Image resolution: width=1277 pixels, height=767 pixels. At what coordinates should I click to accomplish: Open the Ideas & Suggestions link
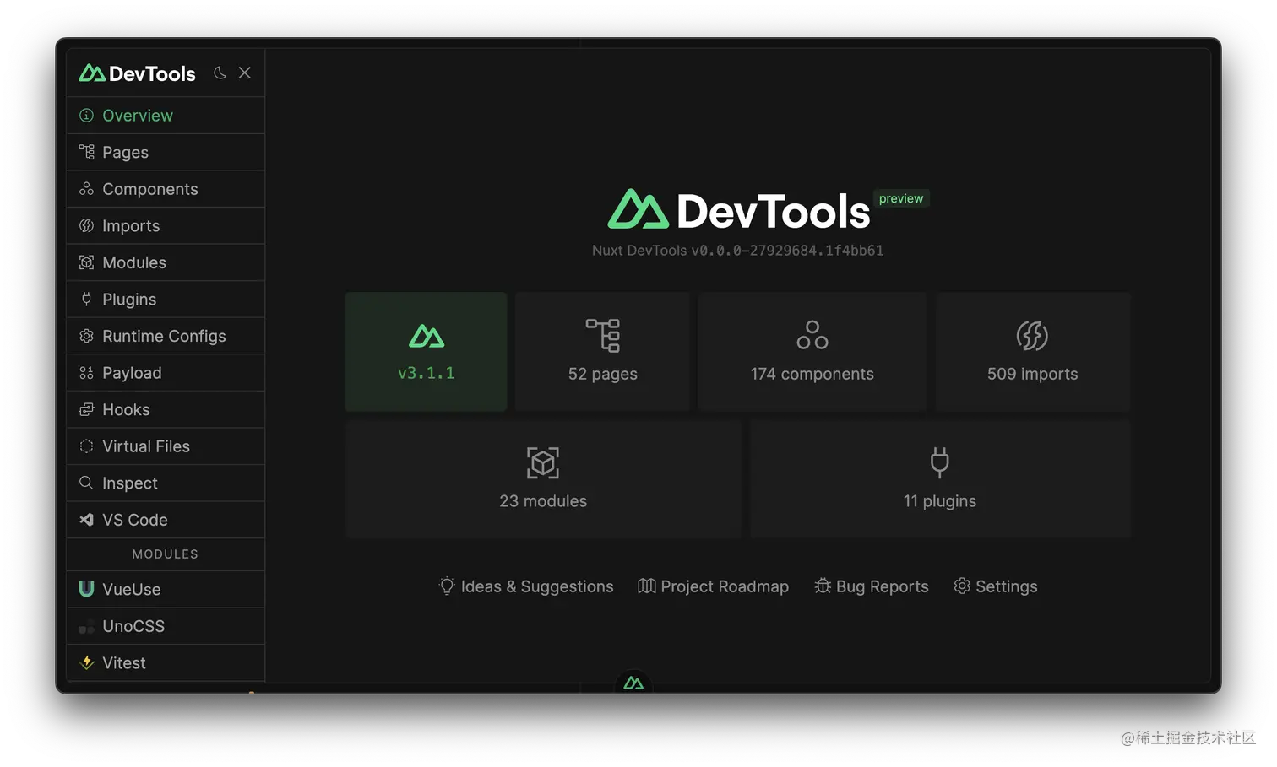point(526,586)
